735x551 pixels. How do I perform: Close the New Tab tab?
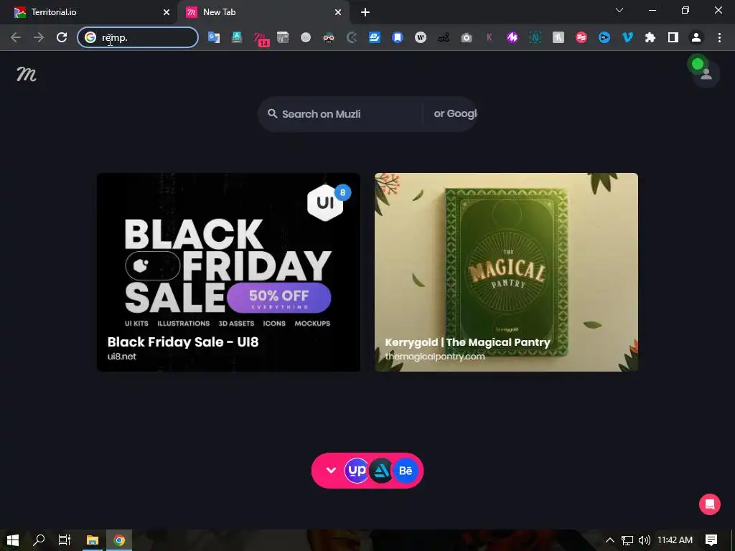pos(338,12)
